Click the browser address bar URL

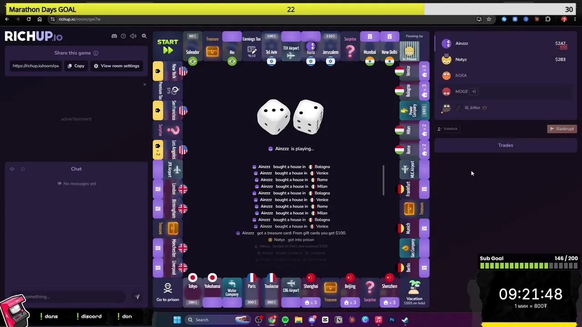(80, 19)
